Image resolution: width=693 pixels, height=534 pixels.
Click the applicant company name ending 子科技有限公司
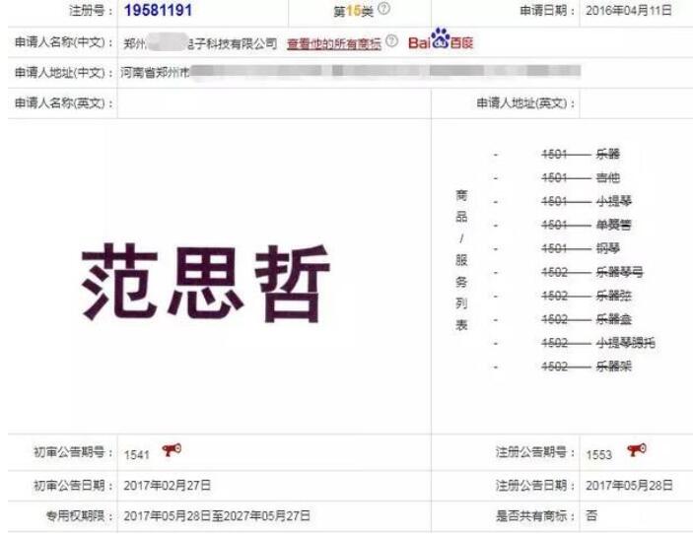point(200,42)
